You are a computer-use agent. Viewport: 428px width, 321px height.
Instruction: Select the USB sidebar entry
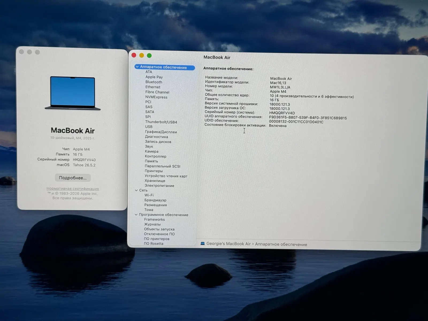149,127
